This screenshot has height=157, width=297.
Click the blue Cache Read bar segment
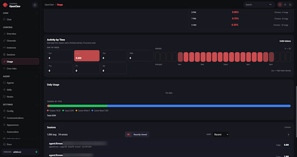click(199, 106)
